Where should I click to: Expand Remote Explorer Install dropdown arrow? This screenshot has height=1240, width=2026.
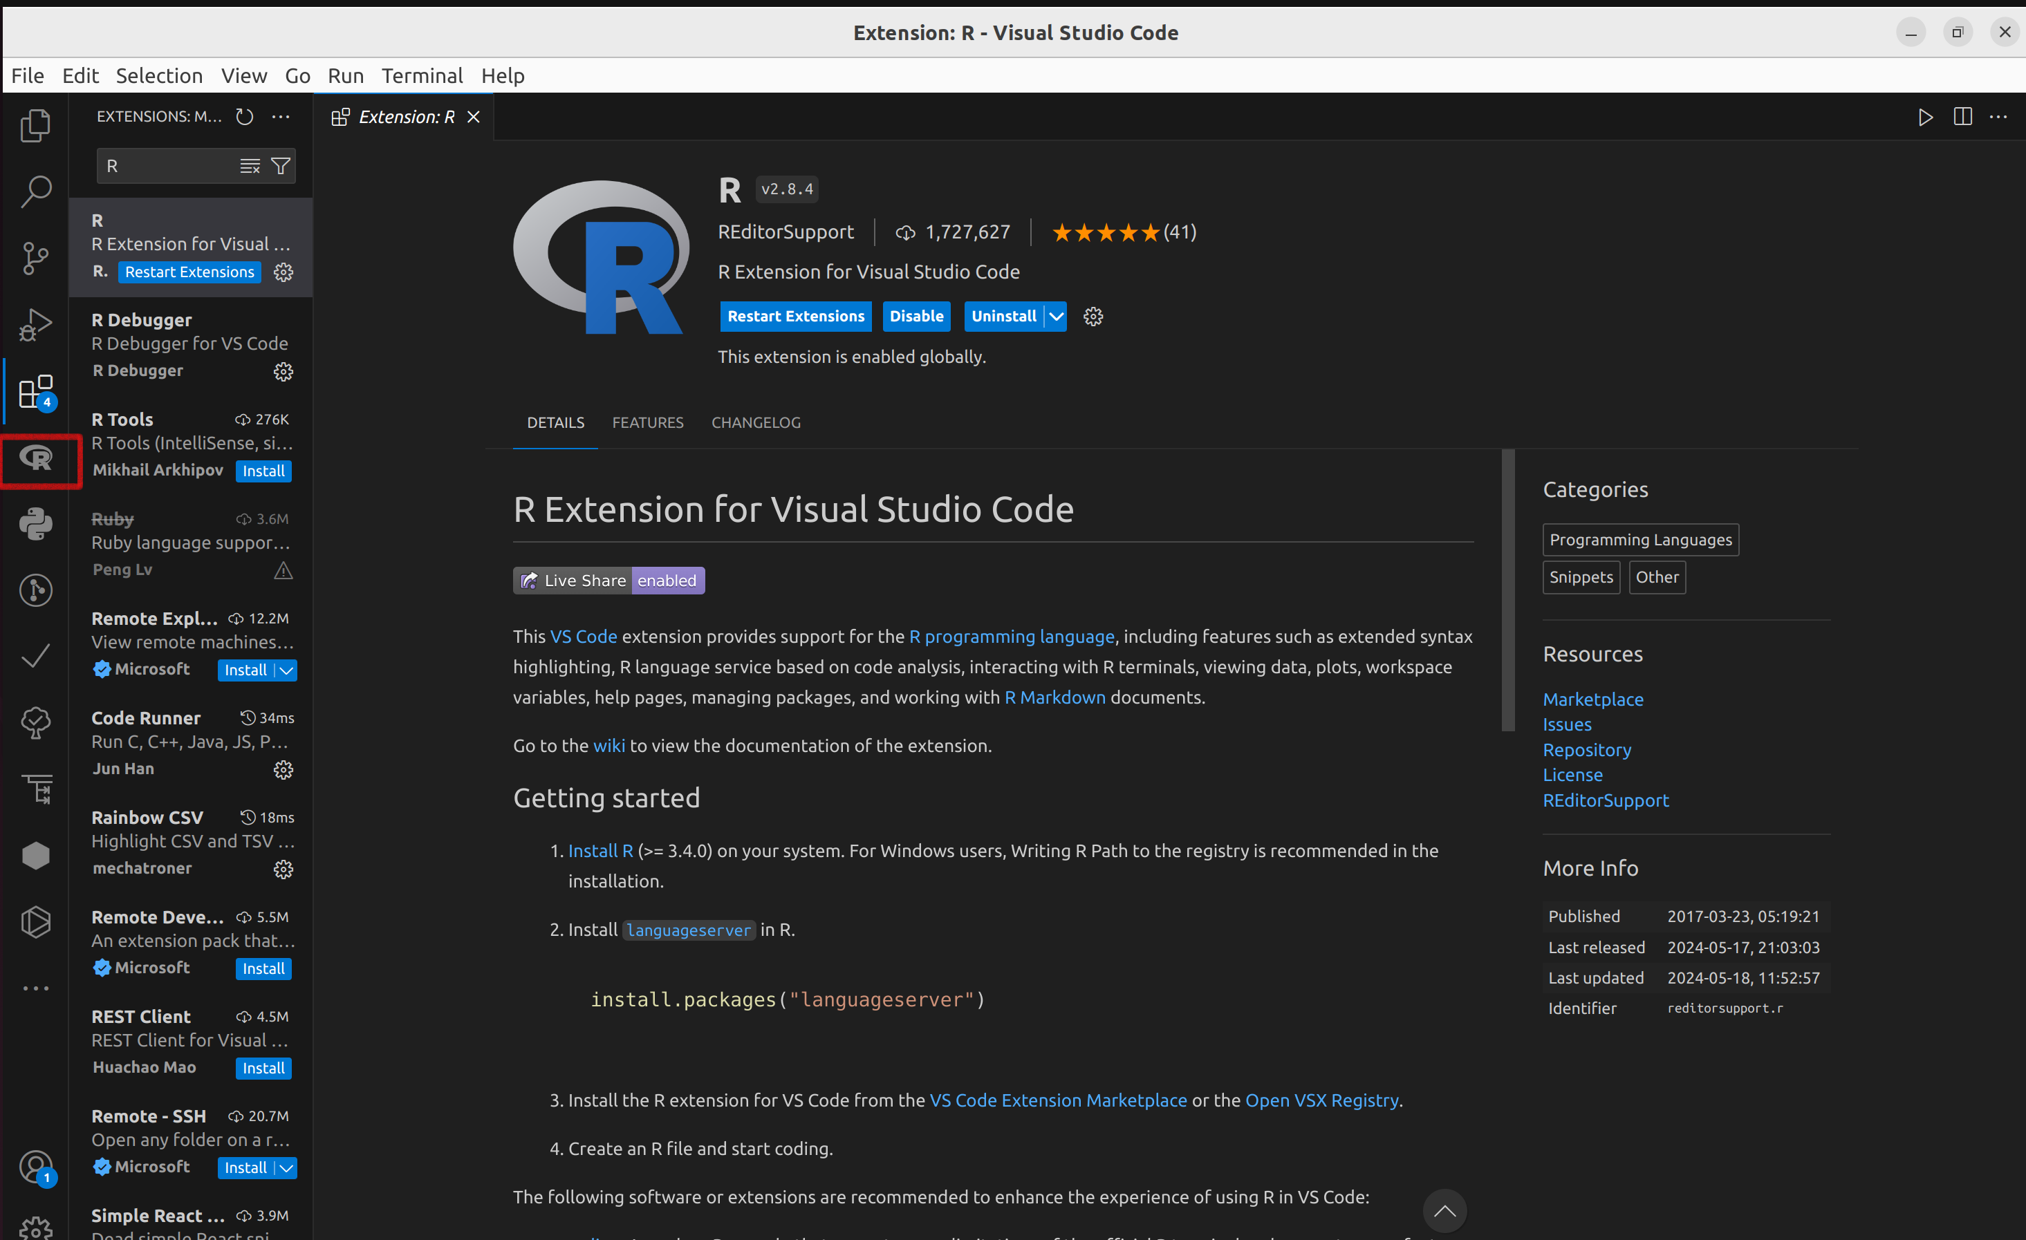(286, 670)
